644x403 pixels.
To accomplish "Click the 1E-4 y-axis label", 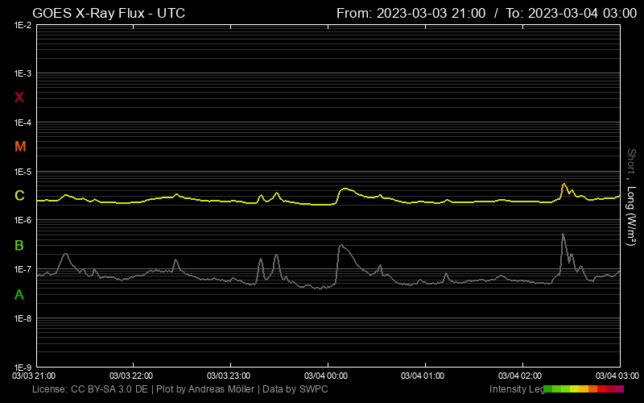I will (23, 123).
